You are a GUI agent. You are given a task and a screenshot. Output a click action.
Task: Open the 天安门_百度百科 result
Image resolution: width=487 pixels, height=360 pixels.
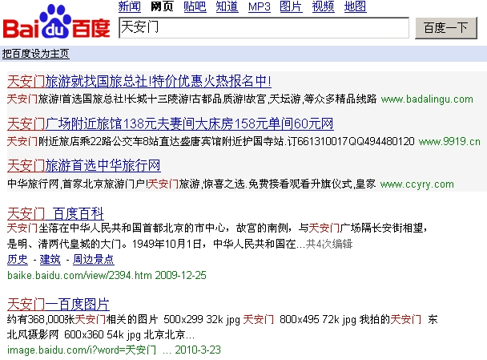click(55, 213)
